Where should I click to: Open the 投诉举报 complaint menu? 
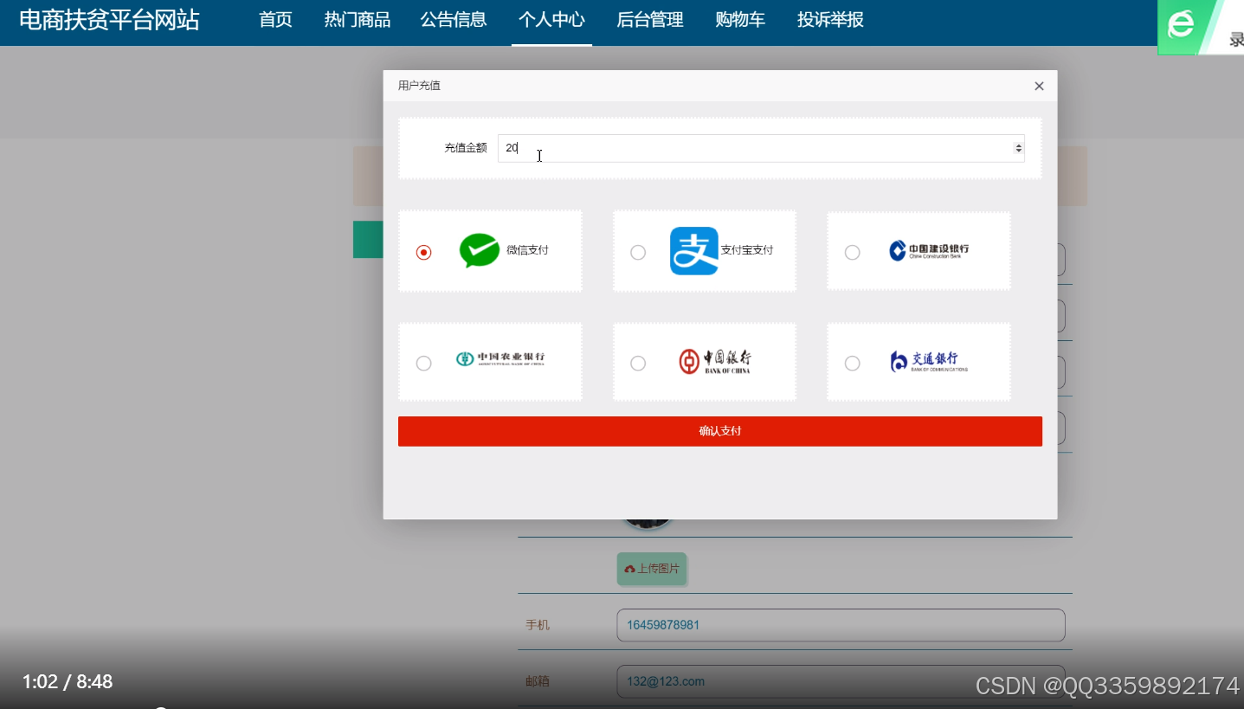click(830, 20)
